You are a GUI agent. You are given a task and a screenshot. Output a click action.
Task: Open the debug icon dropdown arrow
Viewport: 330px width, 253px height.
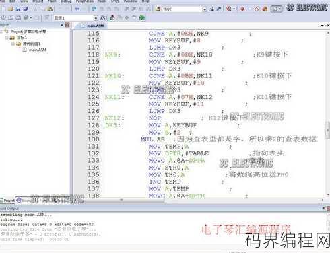coord(234,9)
